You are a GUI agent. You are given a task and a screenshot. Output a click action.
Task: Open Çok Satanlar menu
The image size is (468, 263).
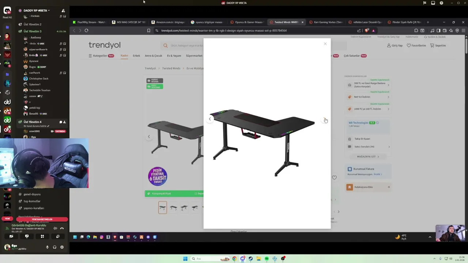[355, 56]
